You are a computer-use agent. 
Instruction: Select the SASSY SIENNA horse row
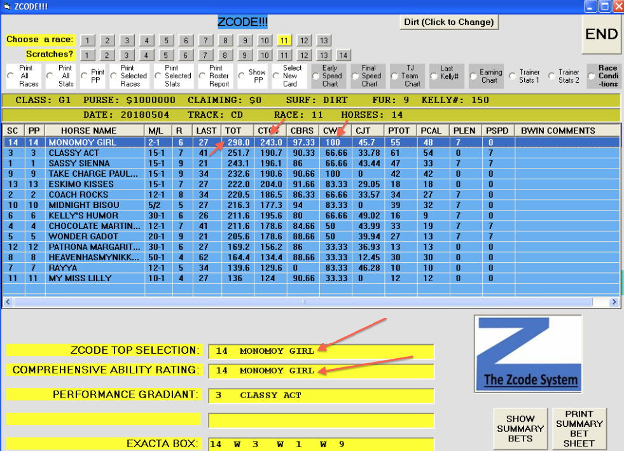[311, 163]
